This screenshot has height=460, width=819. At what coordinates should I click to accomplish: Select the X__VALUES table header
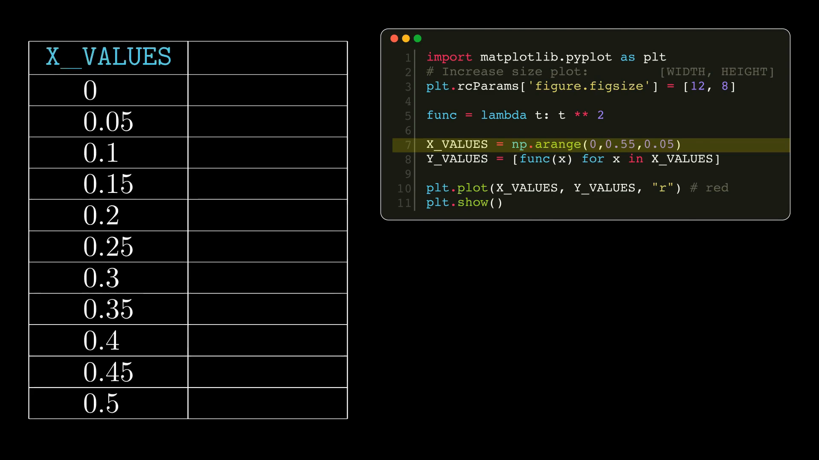108,57
